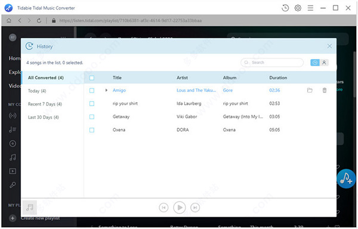Navigate forward in the browser toolbar
The width and height of the screenshot is (358, 229).
(x=29, y=20)
